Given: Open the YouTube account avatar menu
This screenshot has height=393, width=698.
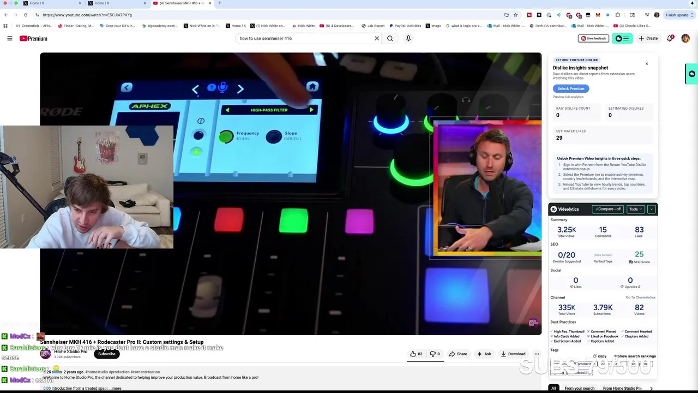Looking at the screenshot, I should 685,38.
